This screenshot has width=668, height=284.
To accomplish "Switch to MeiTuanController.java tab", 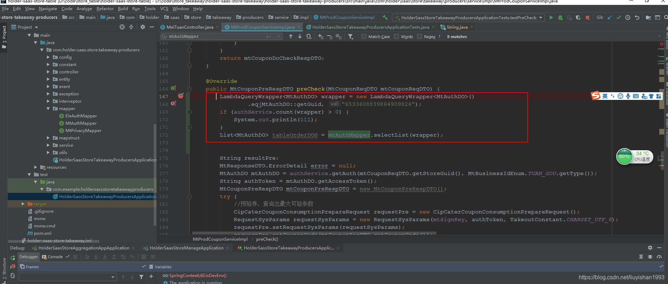I will [190, 27].
